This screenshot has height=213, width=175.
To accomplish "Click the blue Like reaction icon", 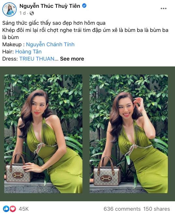I will 6,208.
